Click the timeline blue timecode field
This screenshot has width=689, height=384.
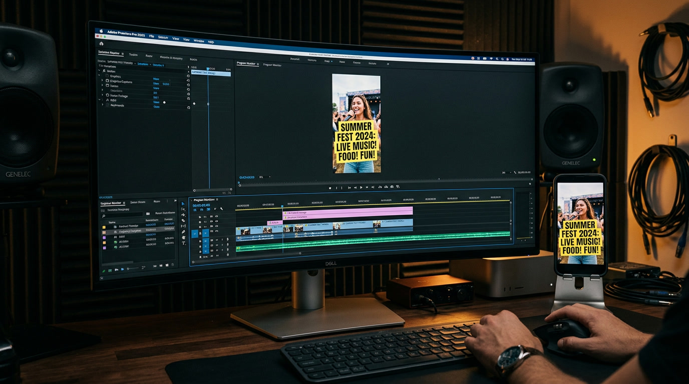tap(201, 205)
